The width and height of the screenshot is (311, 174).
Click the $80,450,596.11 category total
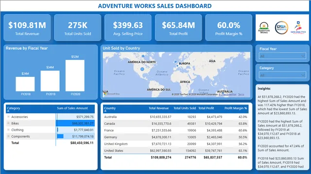coord(82,143)
